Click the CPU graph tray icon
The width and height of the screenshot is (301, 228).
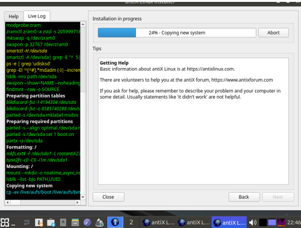[x=281, y=222]
